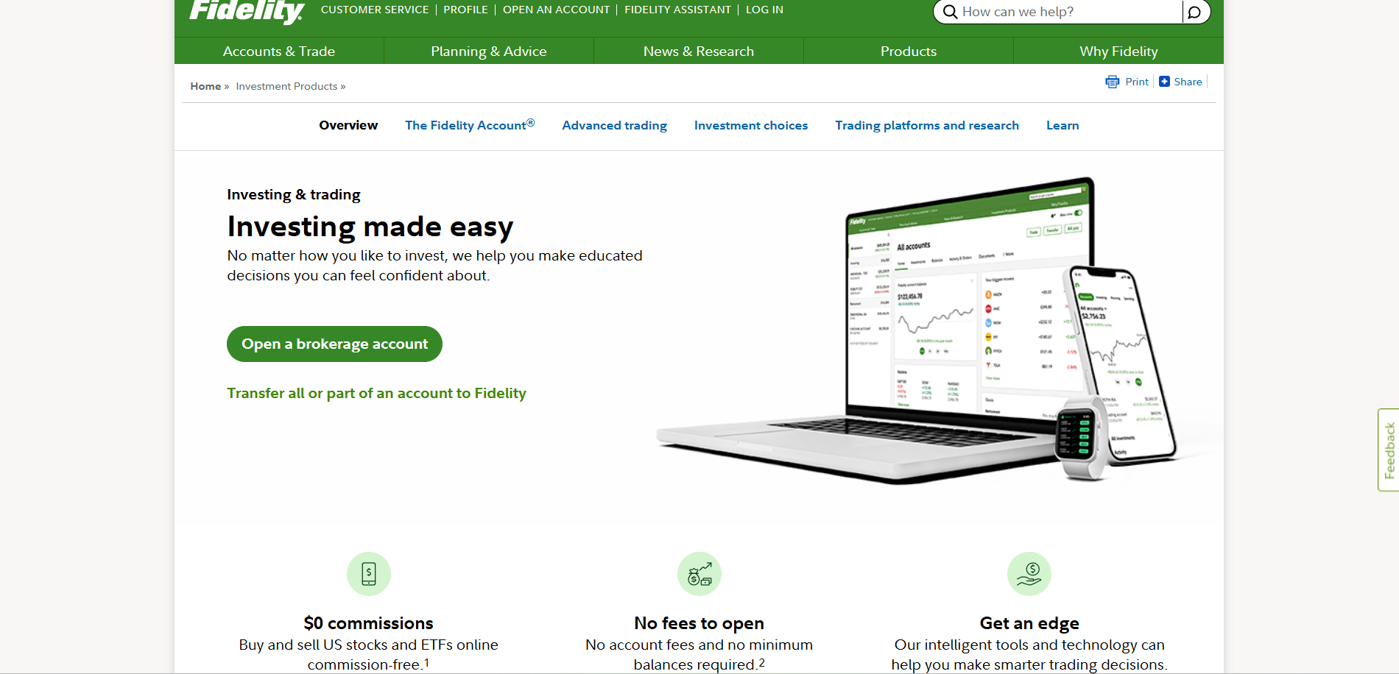The height and width of the screenshot is (674, 1399).
Task: Open the Feedback side tab
Action: [1389, 450]
